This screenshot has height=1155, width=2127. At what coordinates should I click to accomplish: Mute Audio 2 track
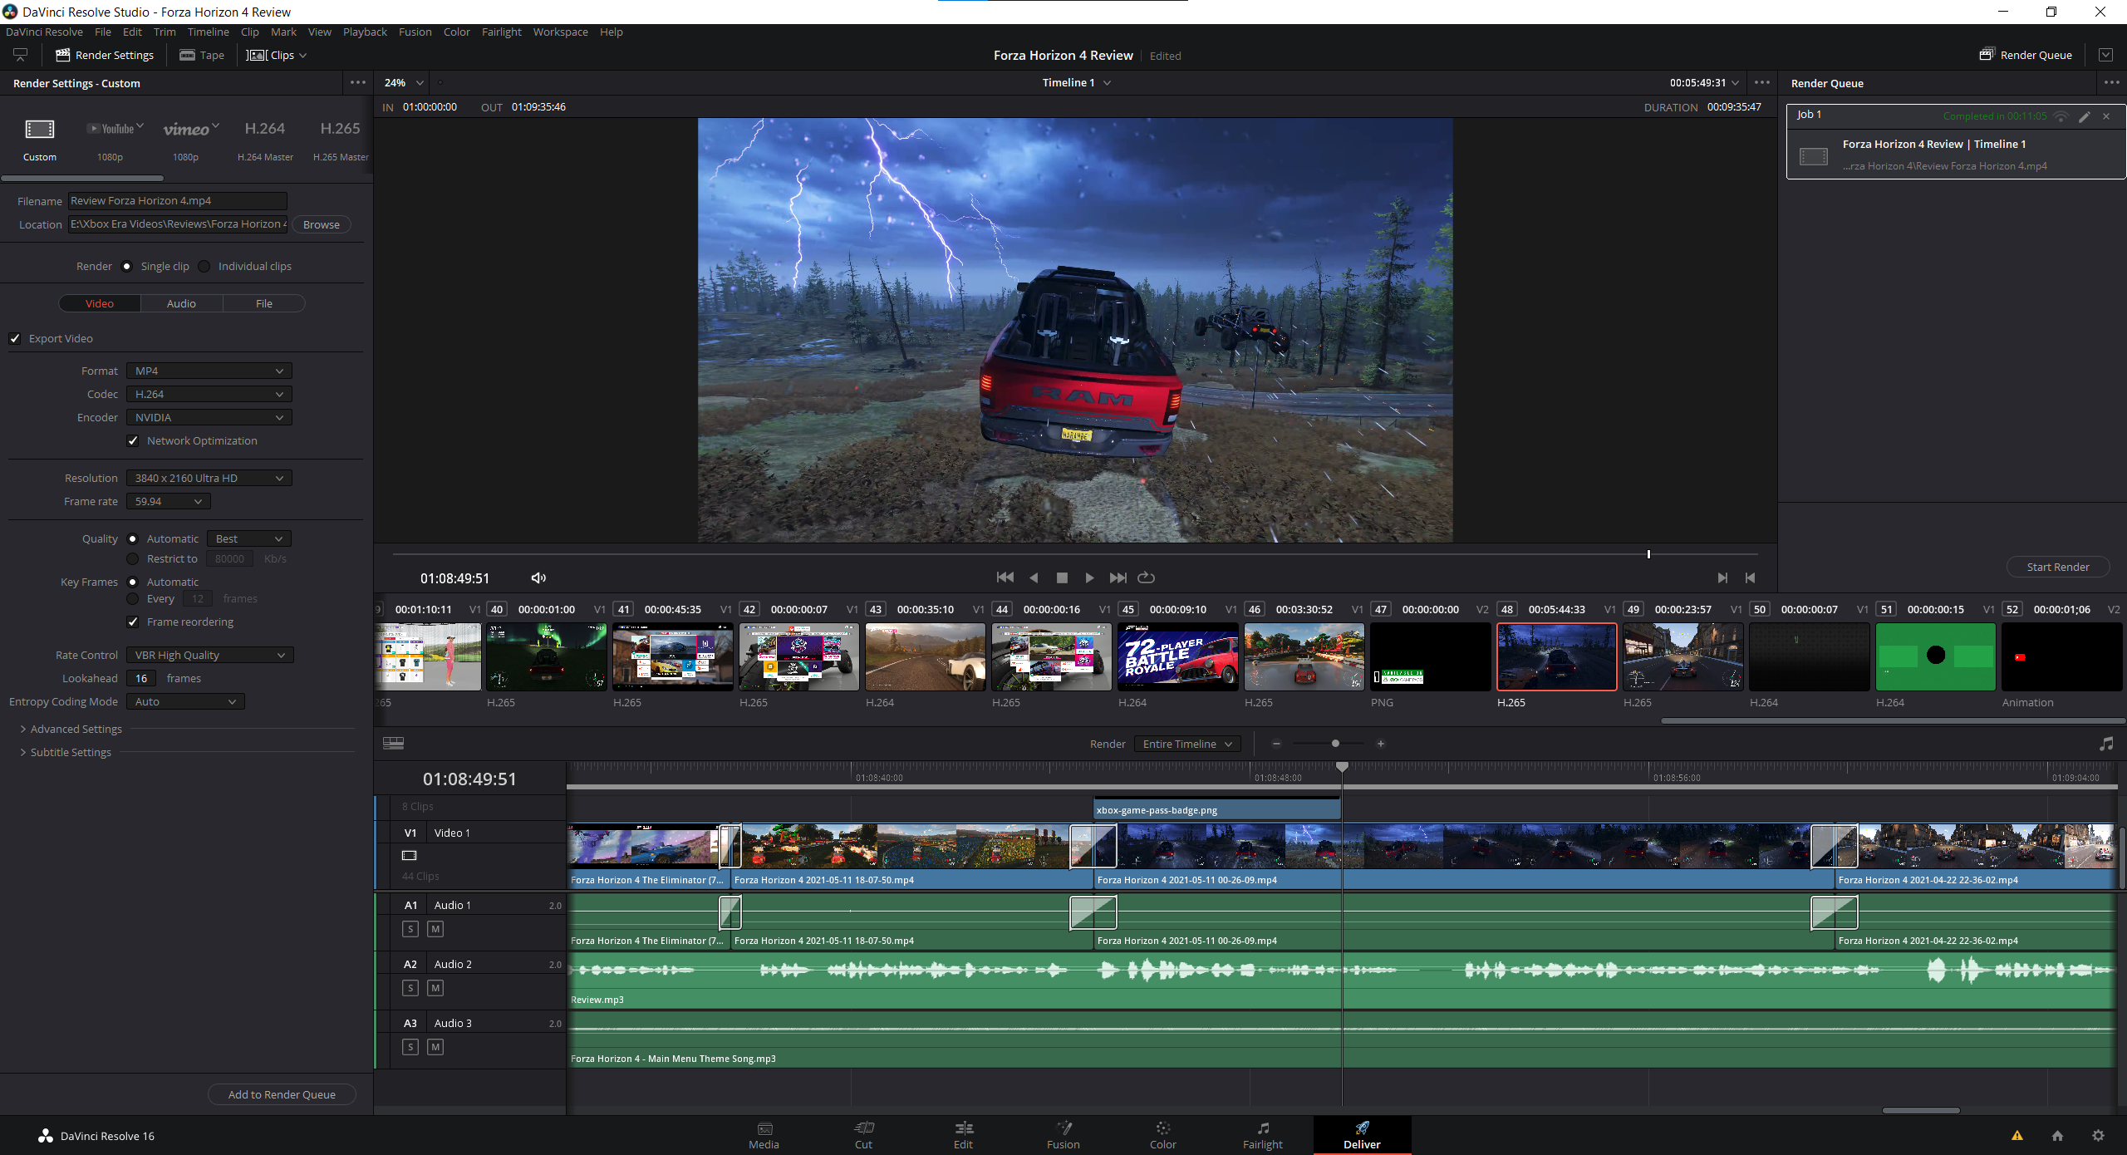(x=435, y=988)
